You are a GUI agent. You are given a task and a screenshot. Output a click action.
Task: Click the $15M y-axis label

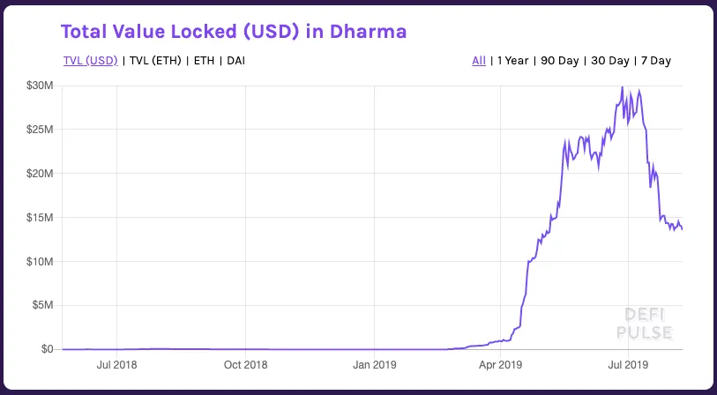pyautogui.click(x=41, y=218)
